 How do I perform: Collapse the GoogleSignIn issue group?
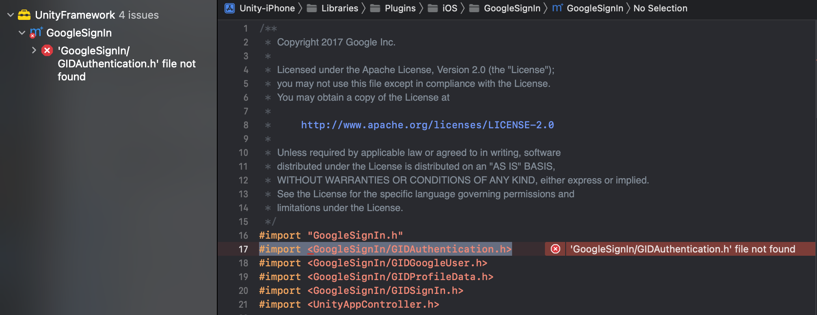coord(21,32)
